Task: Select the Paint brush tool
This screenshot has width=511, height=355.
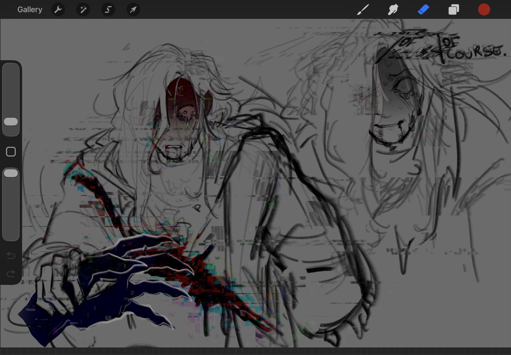Action: click(363, 9)
